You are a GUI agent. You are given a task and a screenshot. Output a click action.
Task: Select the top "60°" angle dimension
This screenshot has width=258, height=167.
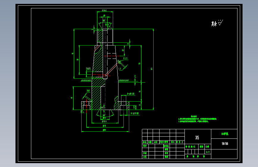[104, 21]
